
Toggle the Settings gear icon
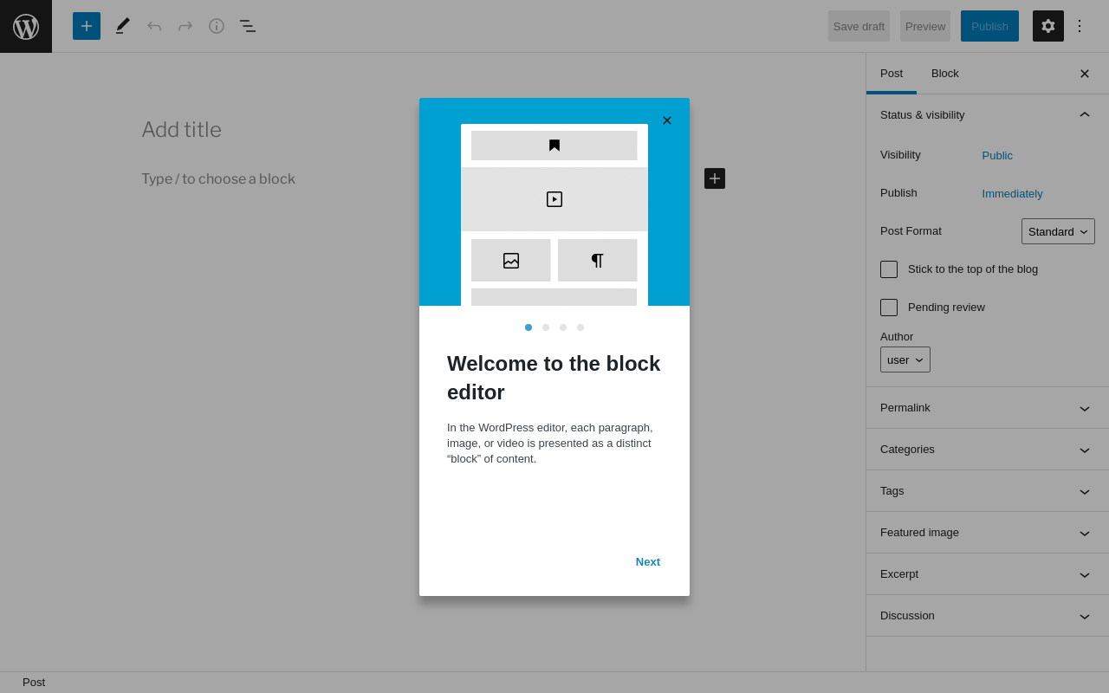point(1048,26)
